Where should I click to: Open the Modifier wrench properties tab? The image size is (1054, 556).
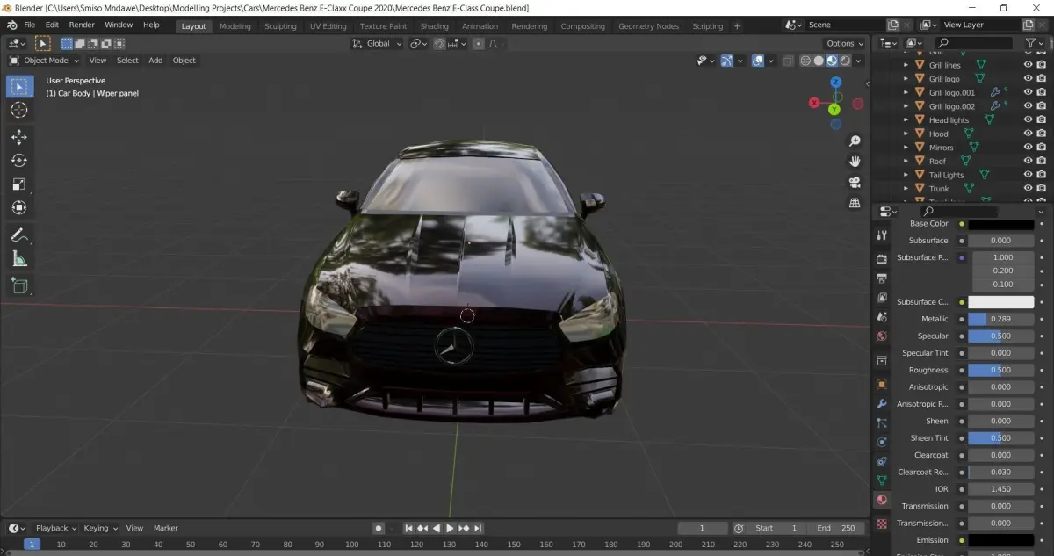tap(882, 404)
